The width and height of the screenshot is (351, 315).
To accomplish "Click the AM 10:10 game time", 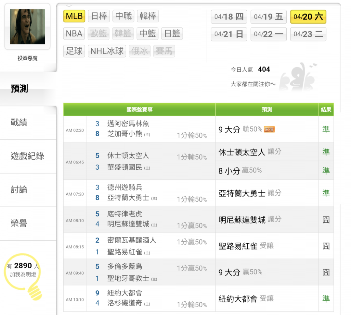I will click(75, 299).
